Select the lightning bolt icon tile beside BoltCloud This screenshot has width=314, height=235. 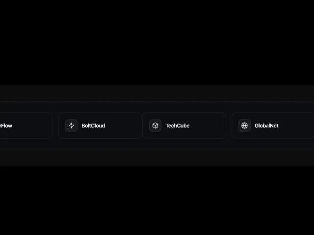pos(71,125)
